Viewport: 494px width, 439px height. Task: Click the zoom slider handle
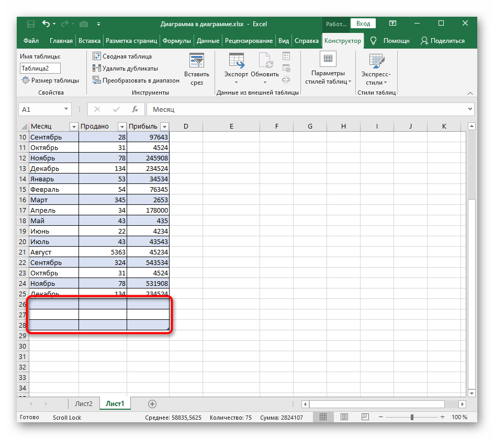(x=412, y=417)
